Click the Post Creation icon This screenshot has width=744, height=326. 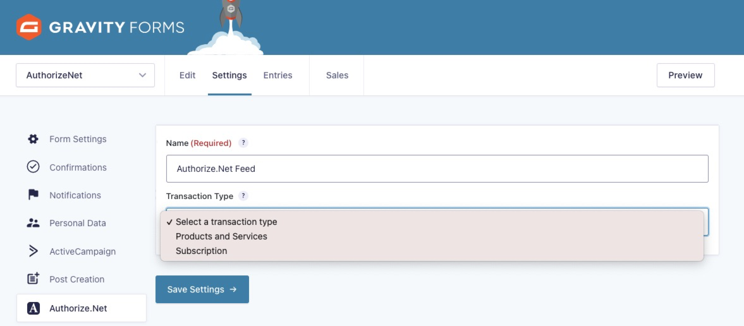[33, 279]
